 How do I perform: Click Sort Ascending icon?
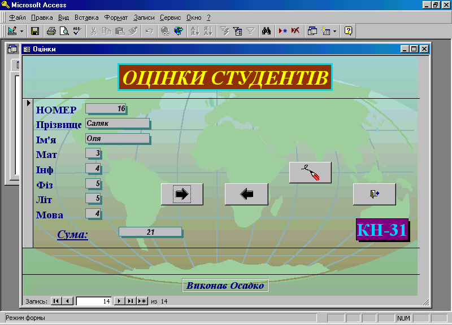tap(195, 31)
